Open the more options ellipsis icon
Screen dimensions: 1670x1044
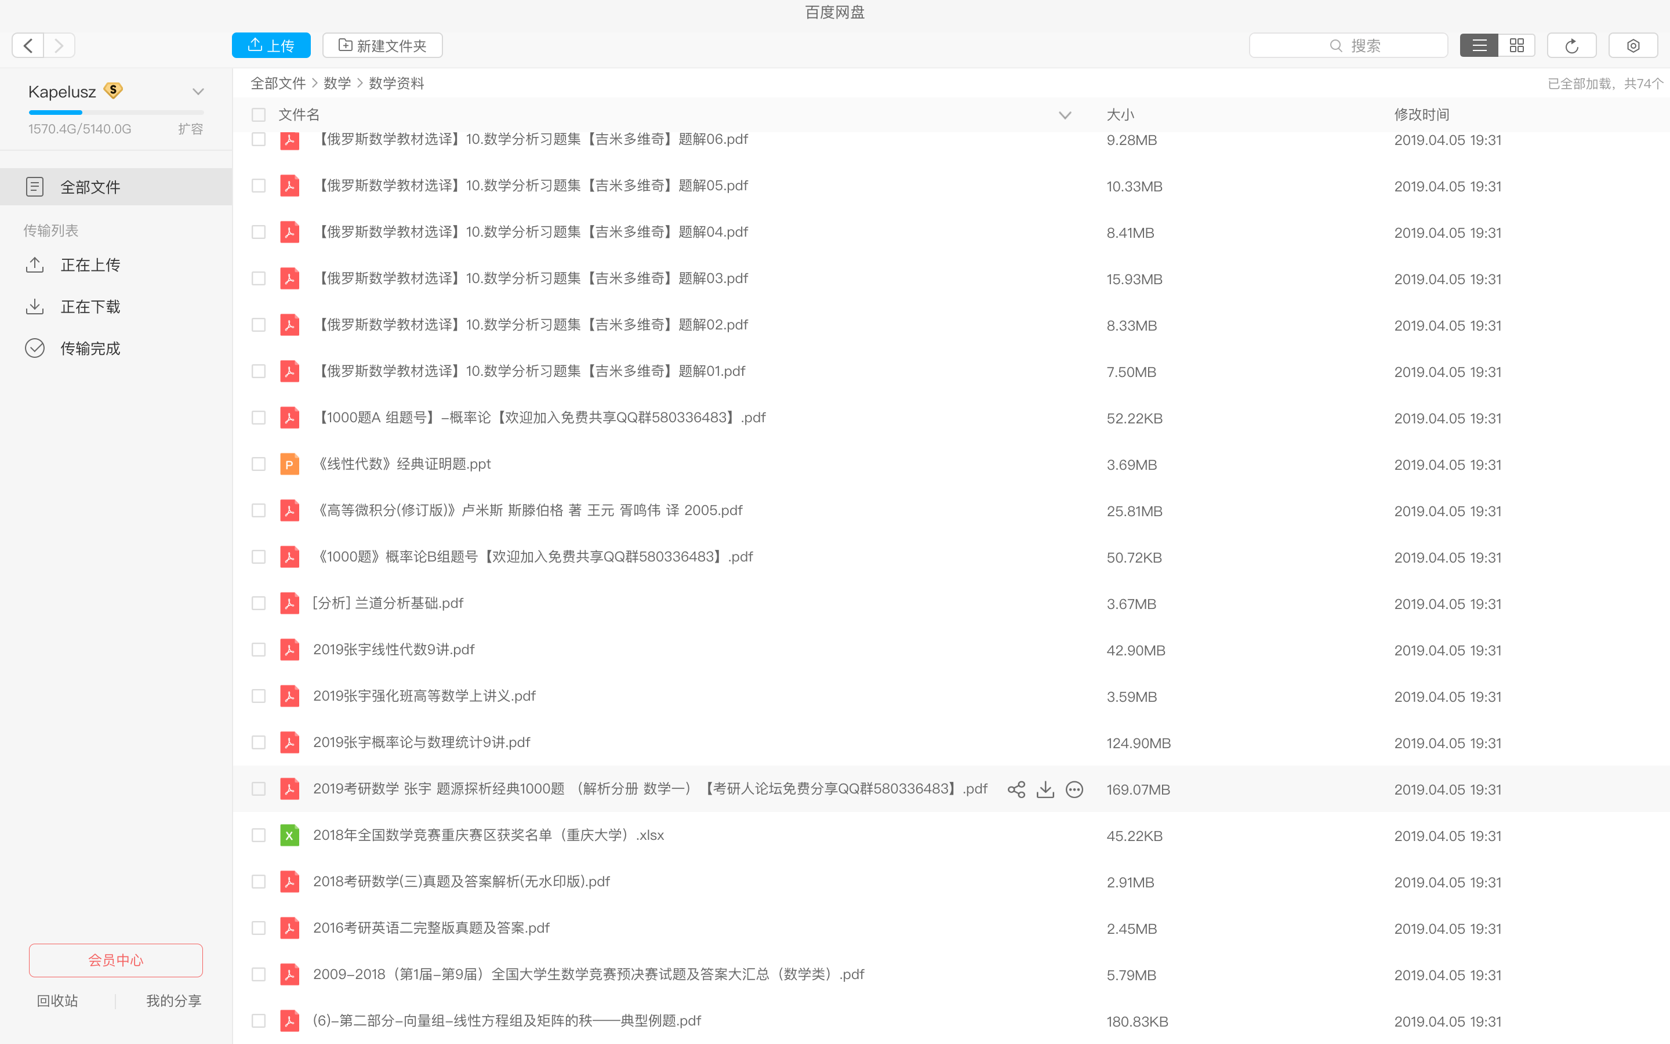pyautogui.click(x=1074, y=789)
